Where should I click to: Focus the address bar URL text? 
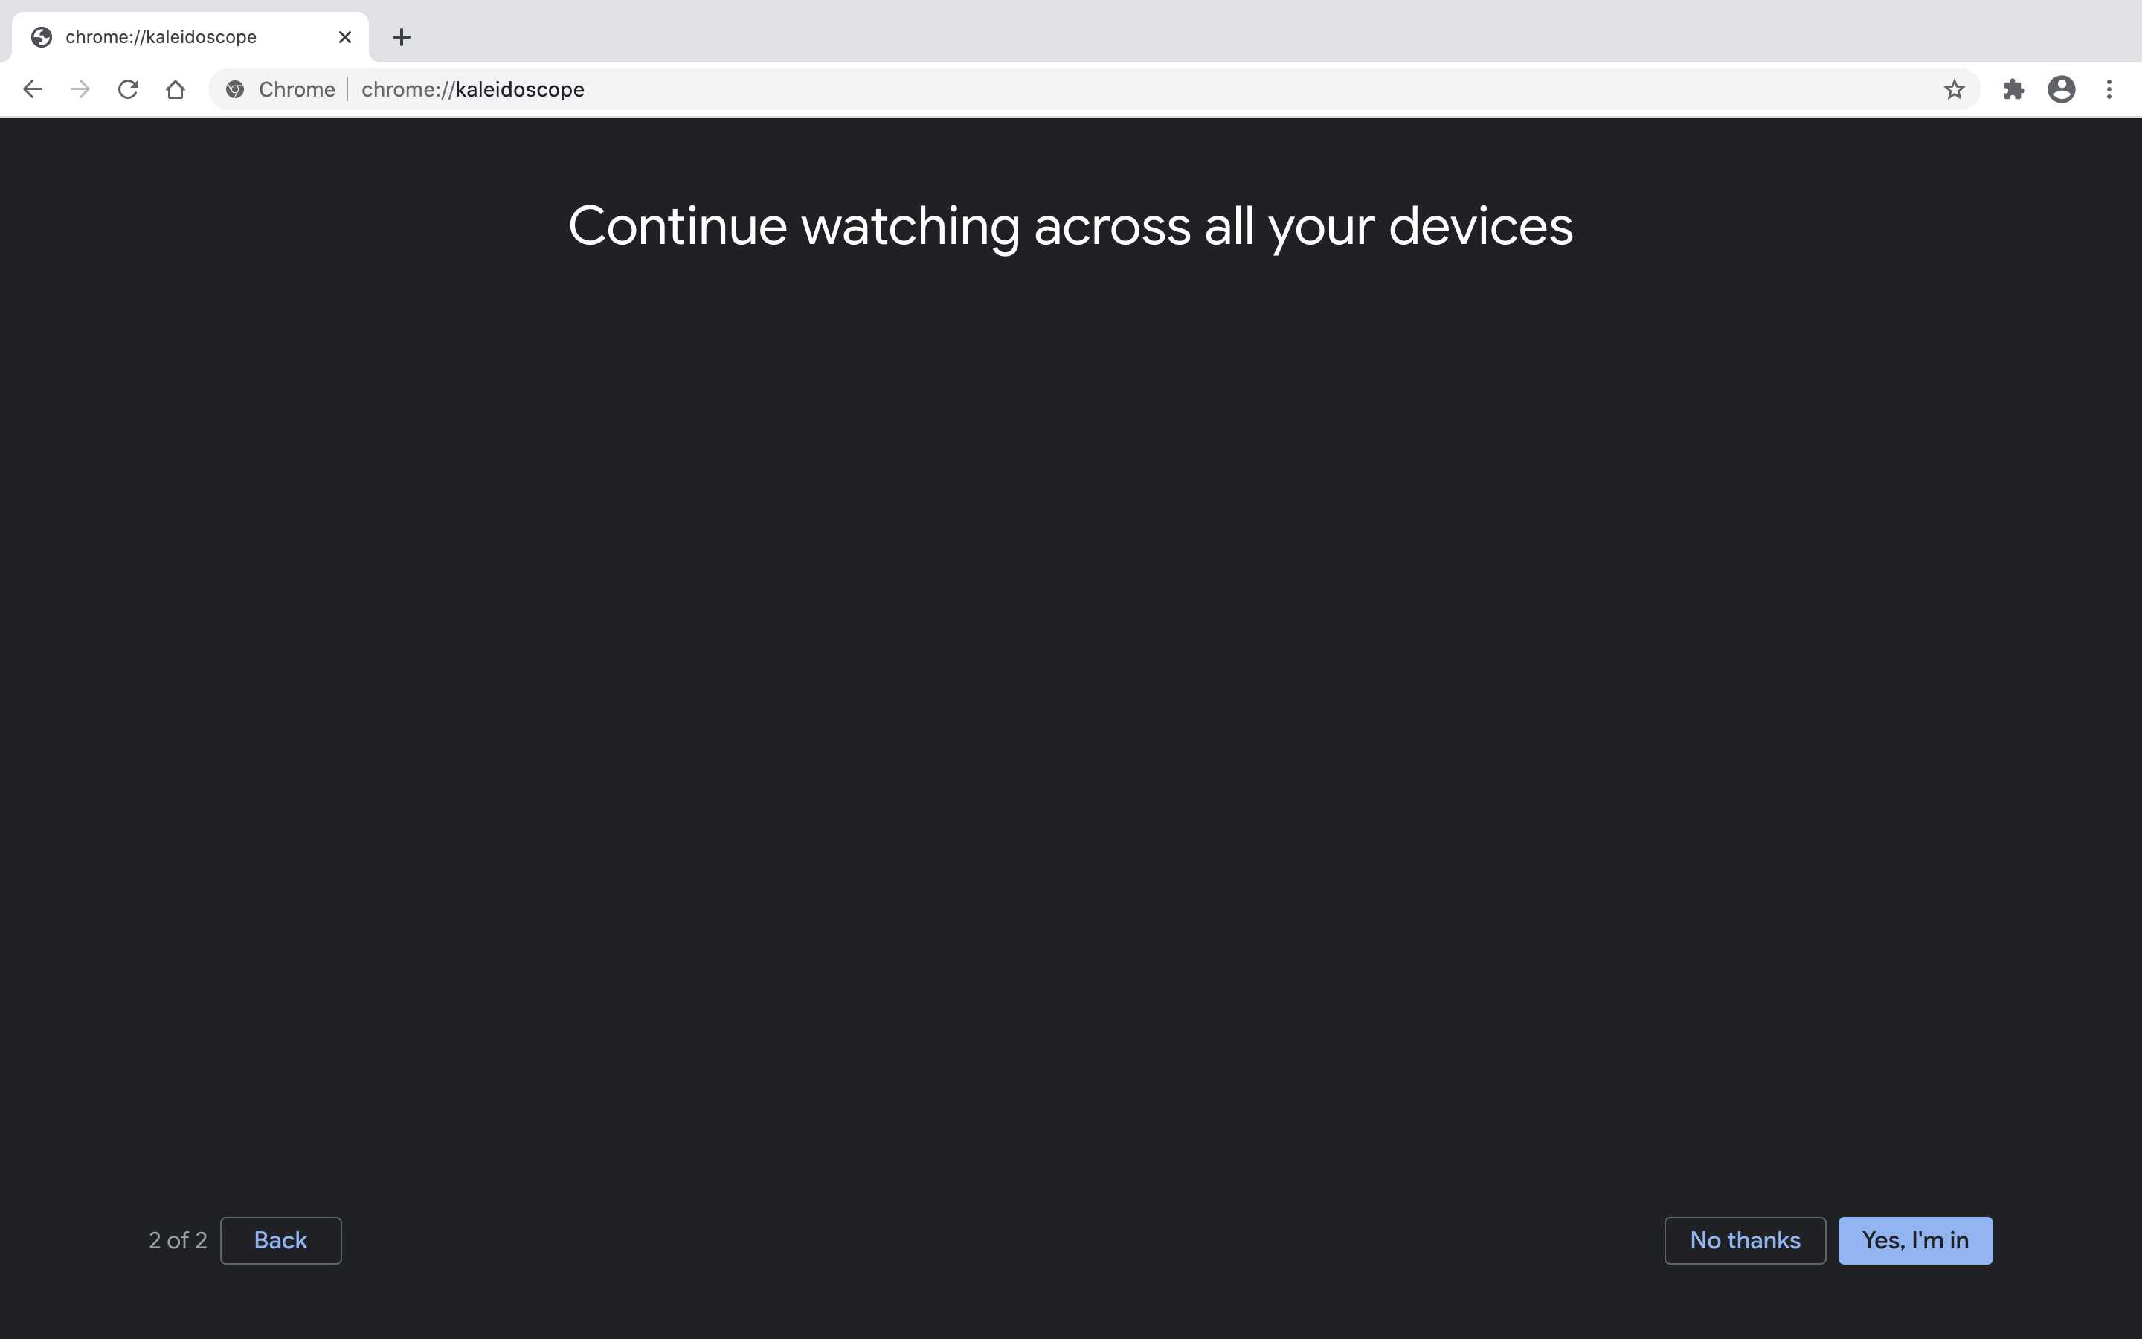[473, 89]
